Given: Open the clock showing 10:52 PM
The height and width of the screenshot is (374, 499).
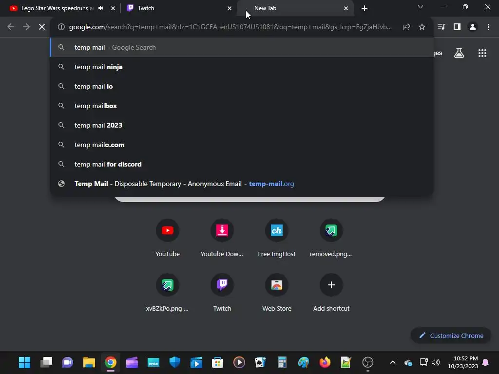Looking at the screenshot, I should pos(463,362).
